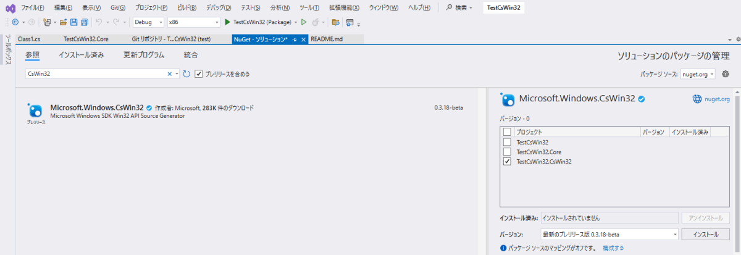Open the デバッグ(D) menu
Image resolution: width=741 pixels, height=255 pixels.
[219, 7]
